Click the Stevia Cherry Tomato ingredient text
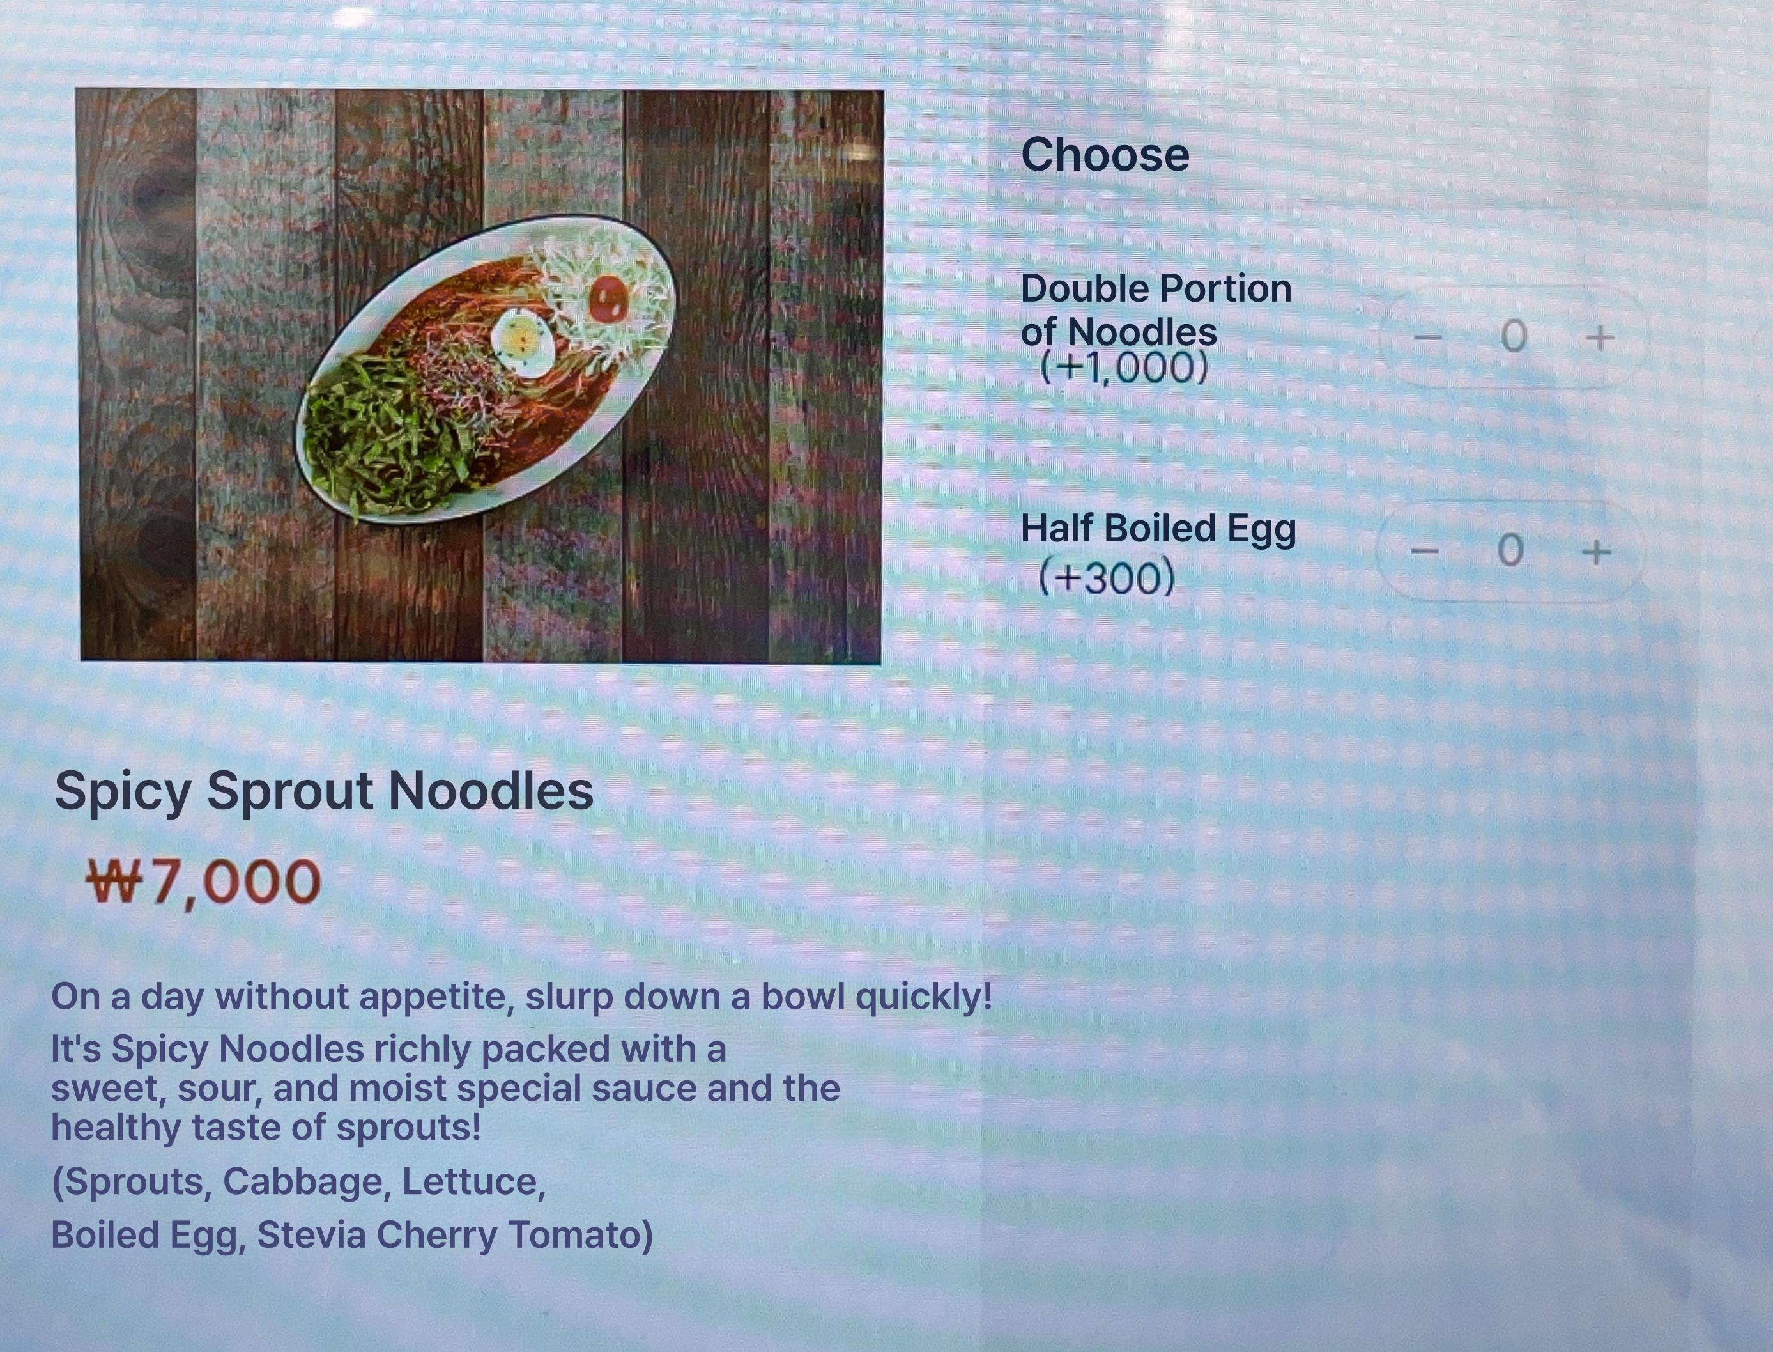 click(456, 1235)
